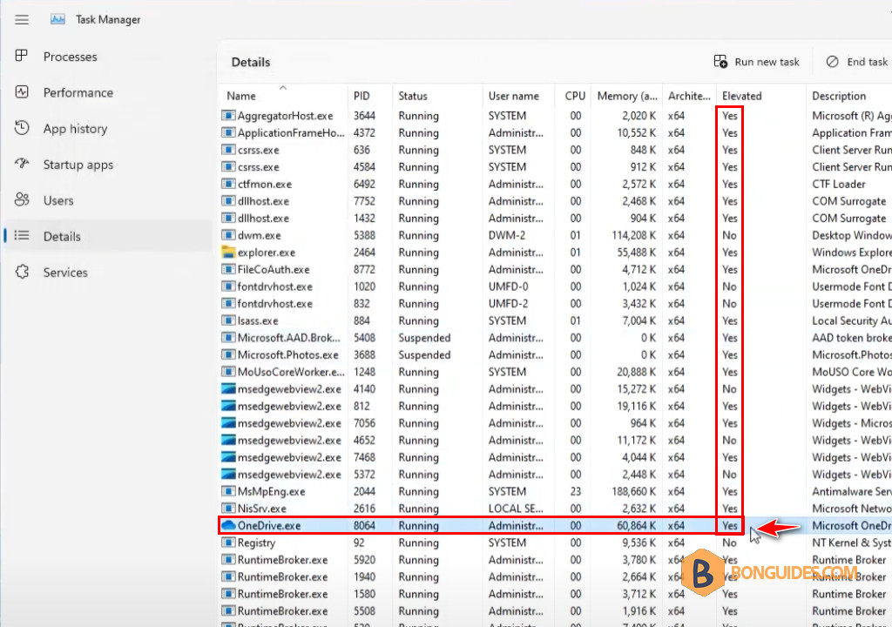Click the App history clock icon
This screenshot has height=627, width=892.
(x=22, y=128)
